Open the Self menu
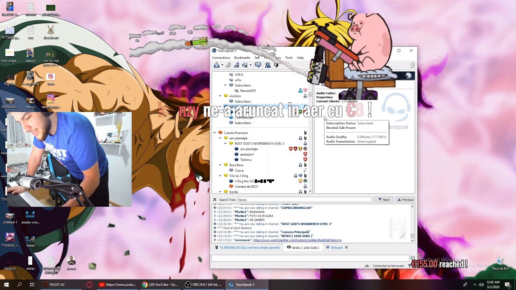The width and height of the screenshot is (516, 290). 257,58
